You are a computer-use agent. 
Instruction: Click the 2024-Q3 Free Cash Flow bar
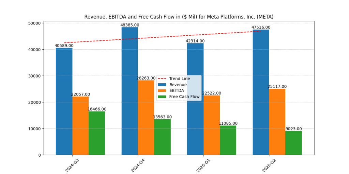pyautogui.click(x=97, y=133)
